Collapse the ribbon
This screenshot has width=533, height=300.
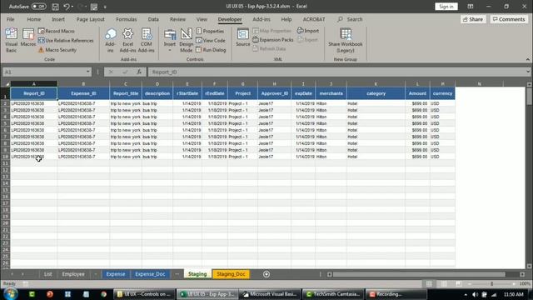coord(527,59)
